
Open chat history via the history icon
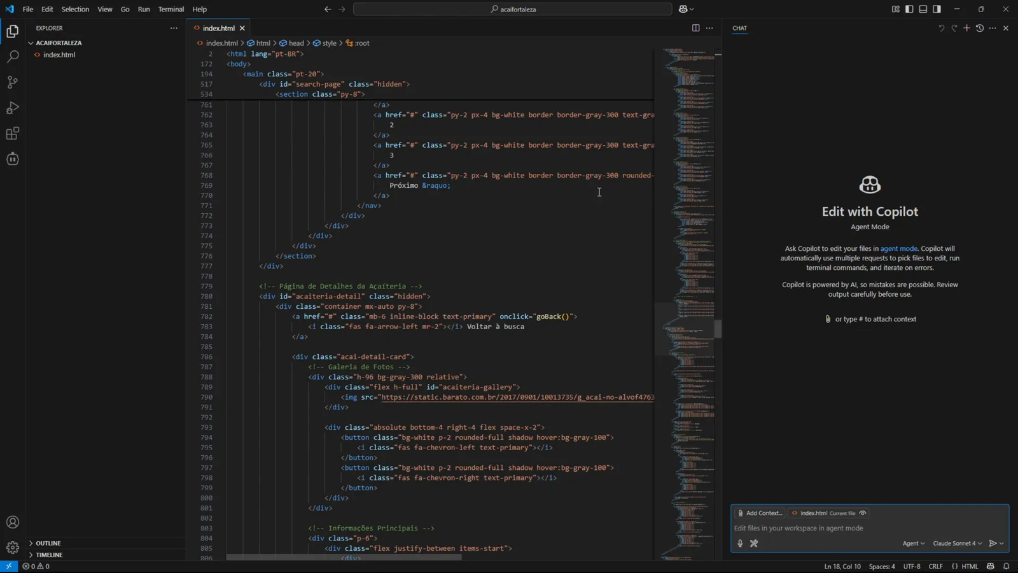pyautogui.click(x=980, y=28)
